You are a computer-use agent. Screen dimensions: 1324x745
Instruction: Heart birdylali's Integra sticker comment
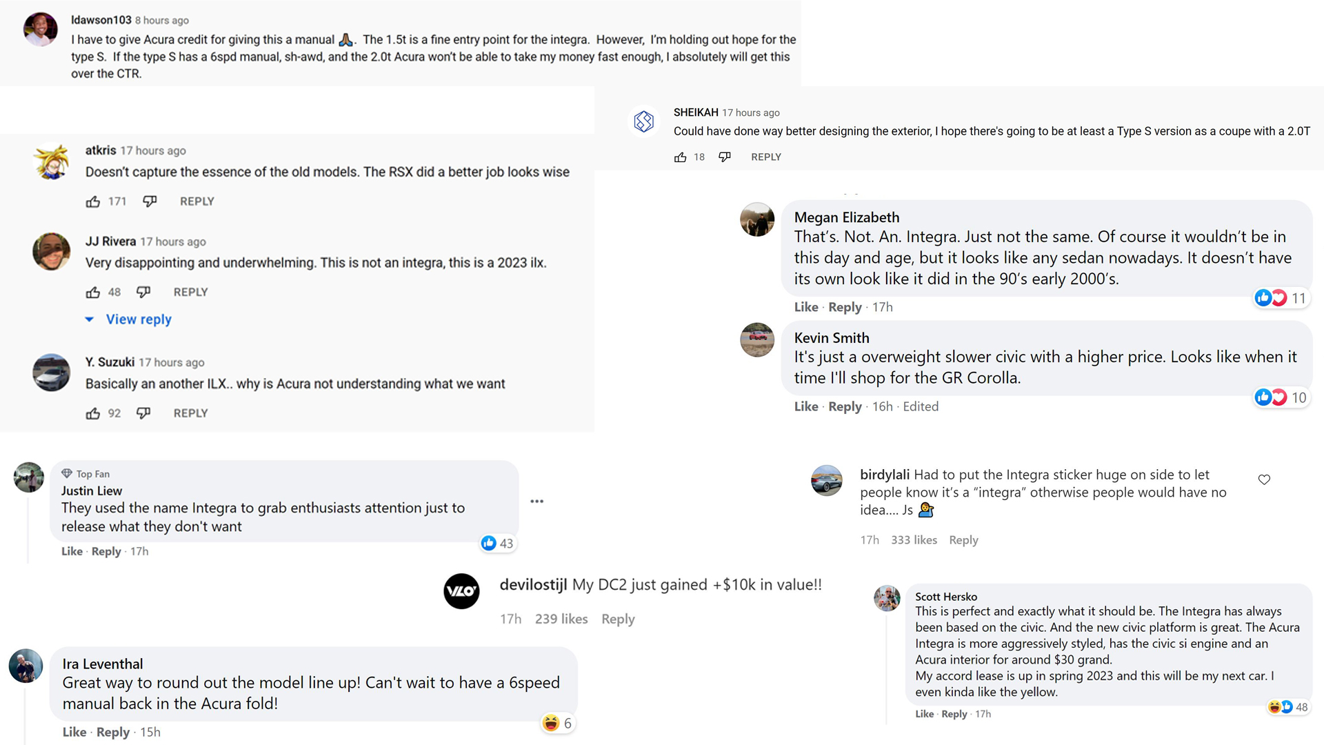(1264, 479)
